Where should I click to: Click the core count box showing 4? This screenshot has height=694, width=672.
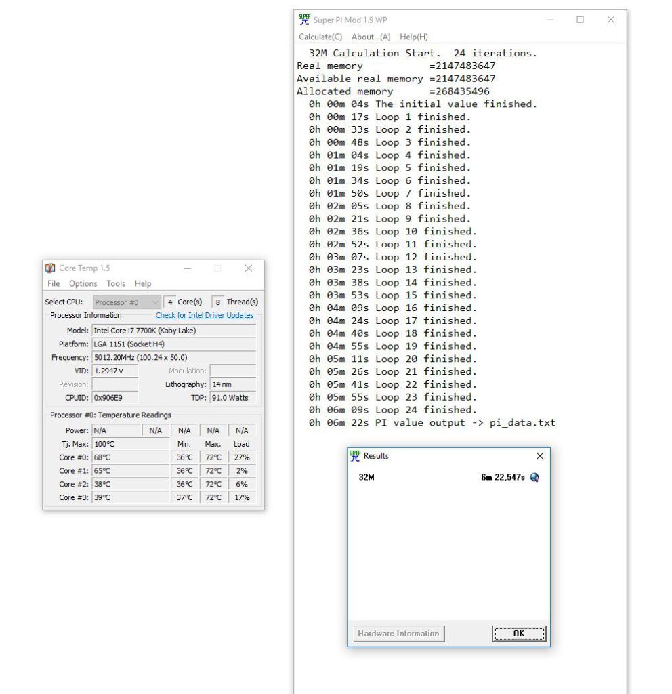tap(170, 302)
